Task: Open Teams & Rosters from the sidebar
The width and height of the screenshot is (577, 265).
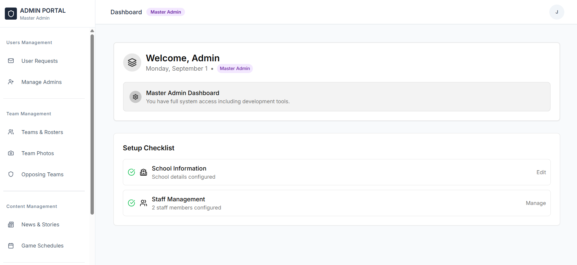Action: point(42,132)
